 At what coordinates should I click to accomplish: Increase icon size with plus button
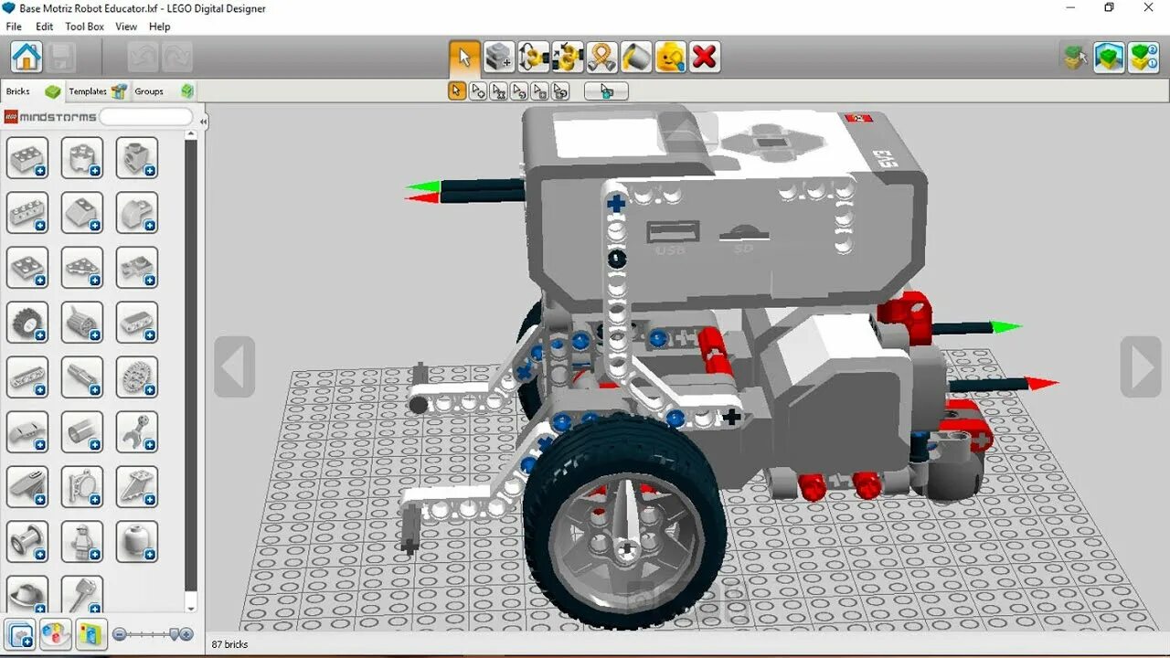click(x=187, y=633)
